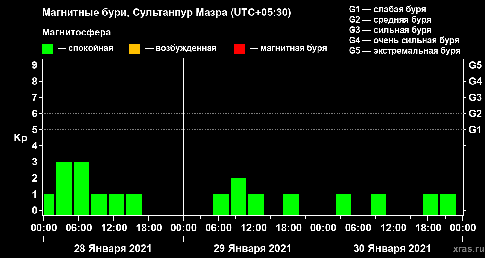Viewport: 485px width, 258px height.
Task: Click the '18:00' time label under 30 January
Action: 428,228
